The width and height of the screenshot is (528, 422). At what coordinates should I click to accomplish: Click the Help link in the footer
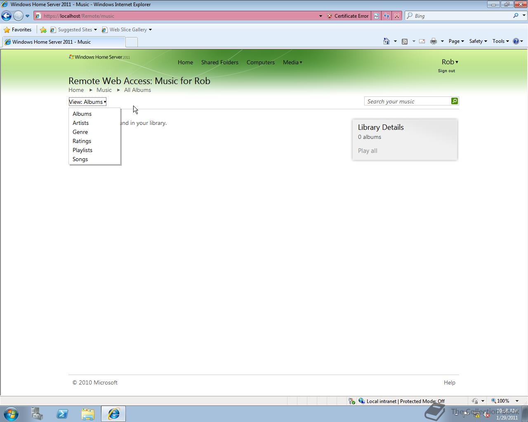[x=450, y=383]
